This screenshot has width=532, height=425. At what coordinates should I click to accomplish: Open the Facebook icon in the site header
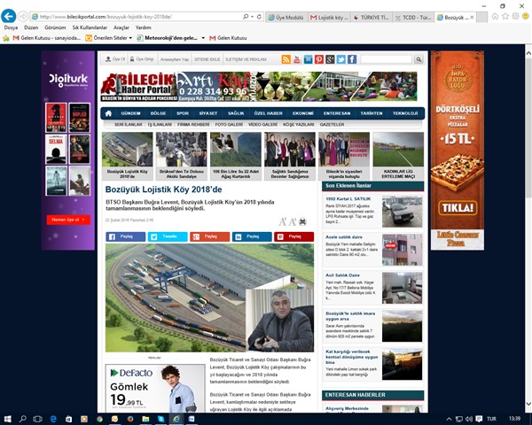(352, 59)
